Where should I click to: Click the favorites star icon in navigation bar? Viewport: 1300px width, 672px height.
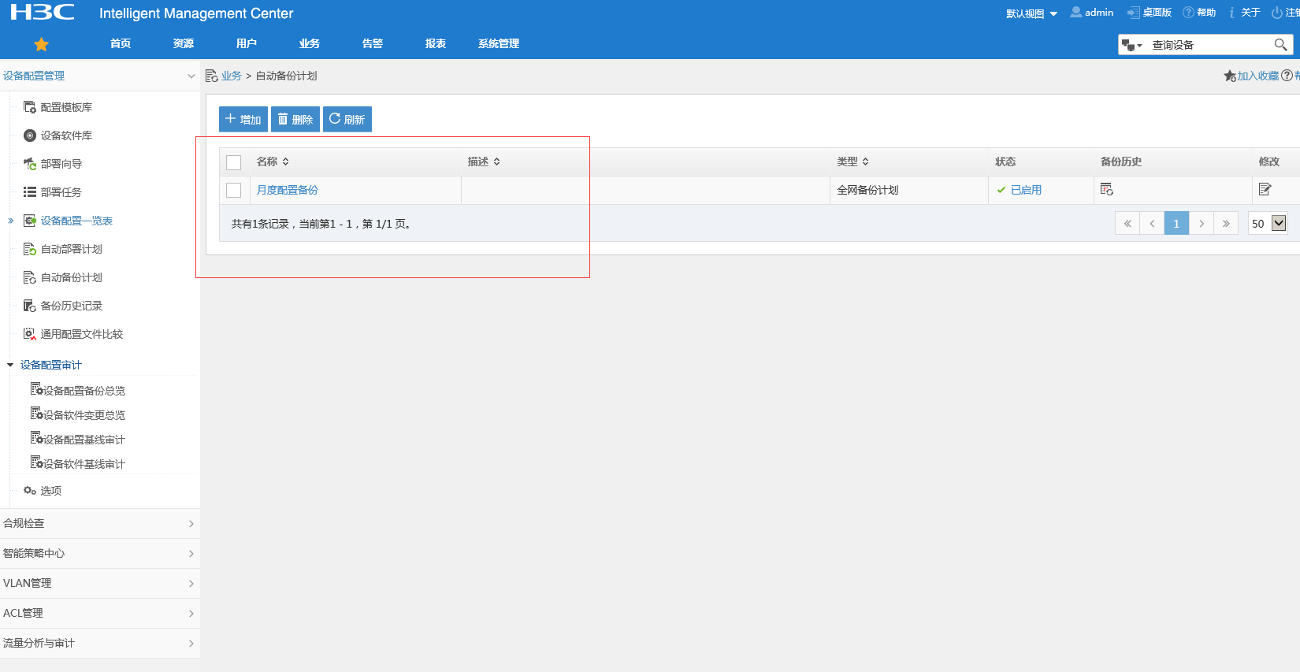(42, 44)
